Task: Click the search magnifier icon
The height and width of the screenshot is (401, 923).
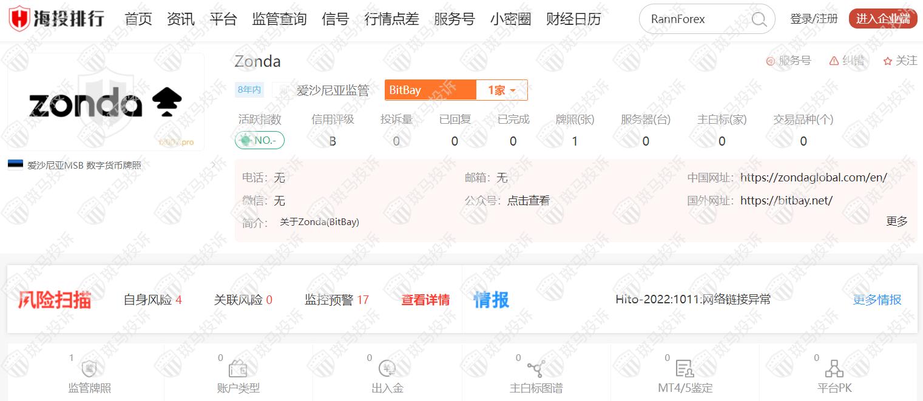Action: 759,19
